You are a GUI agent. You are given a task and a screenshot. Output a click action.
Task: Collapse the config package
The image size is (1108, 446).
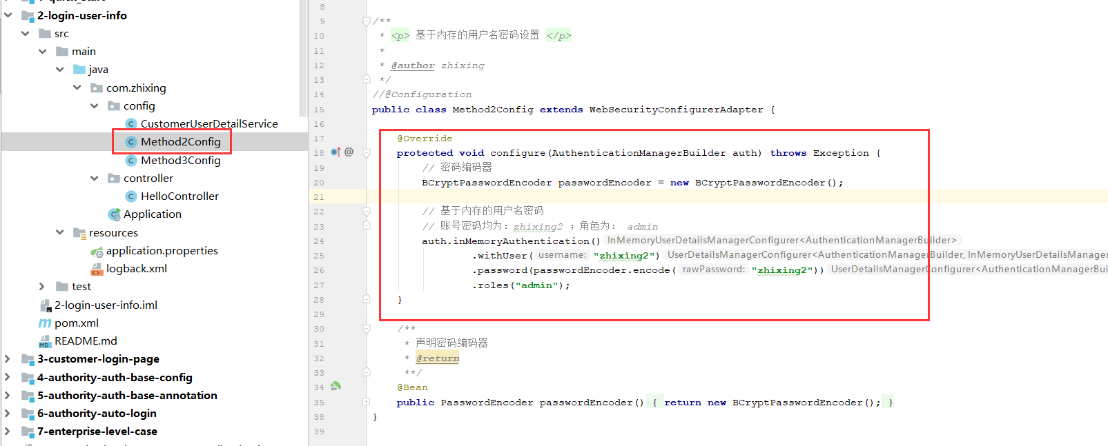95,105
